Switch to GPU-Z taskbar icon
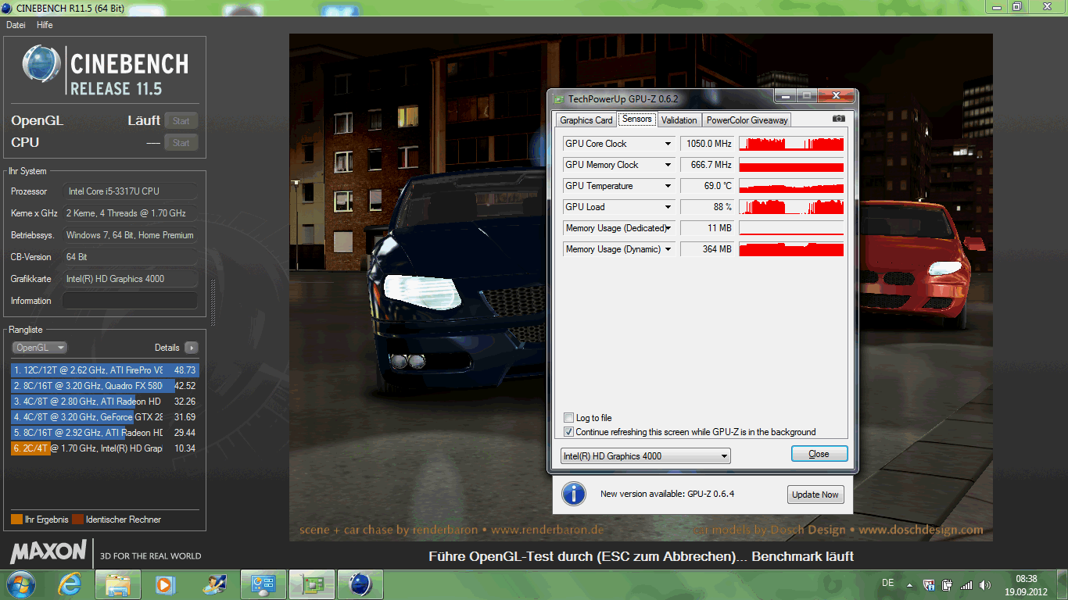This screenshot has width=1068, height=600. [312, 584]
